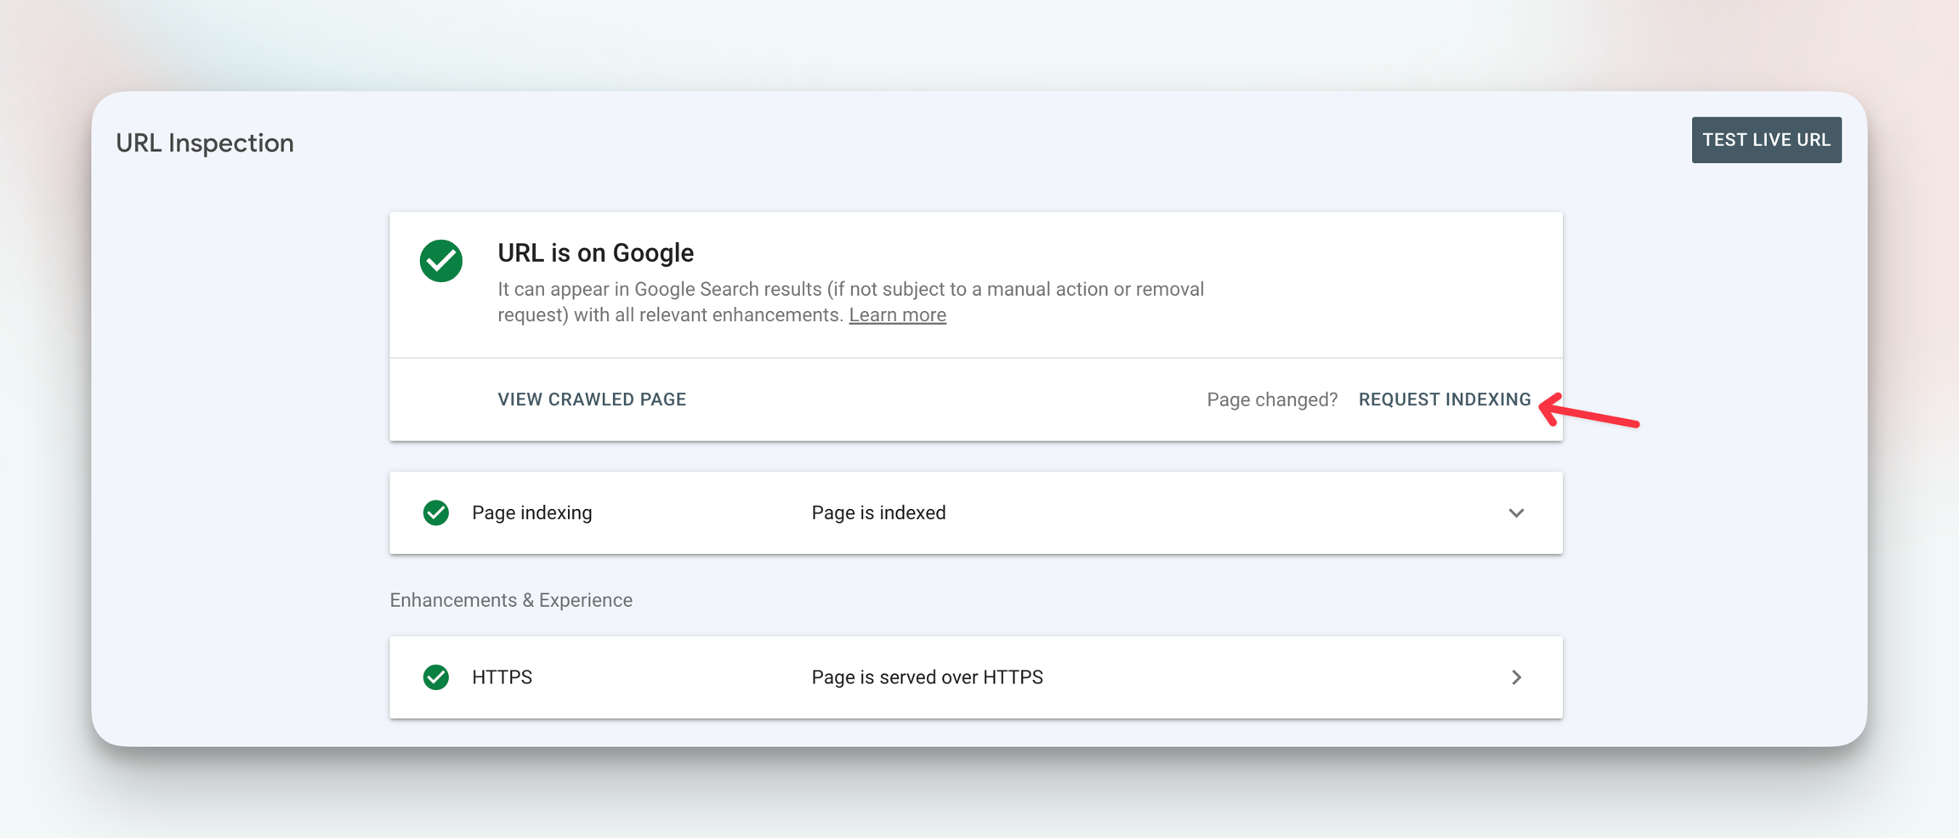The height and width of the screenshot is (838, 1959).
Task: Click the TEST LIVE URL button
Action: (x=1766, y=140)
